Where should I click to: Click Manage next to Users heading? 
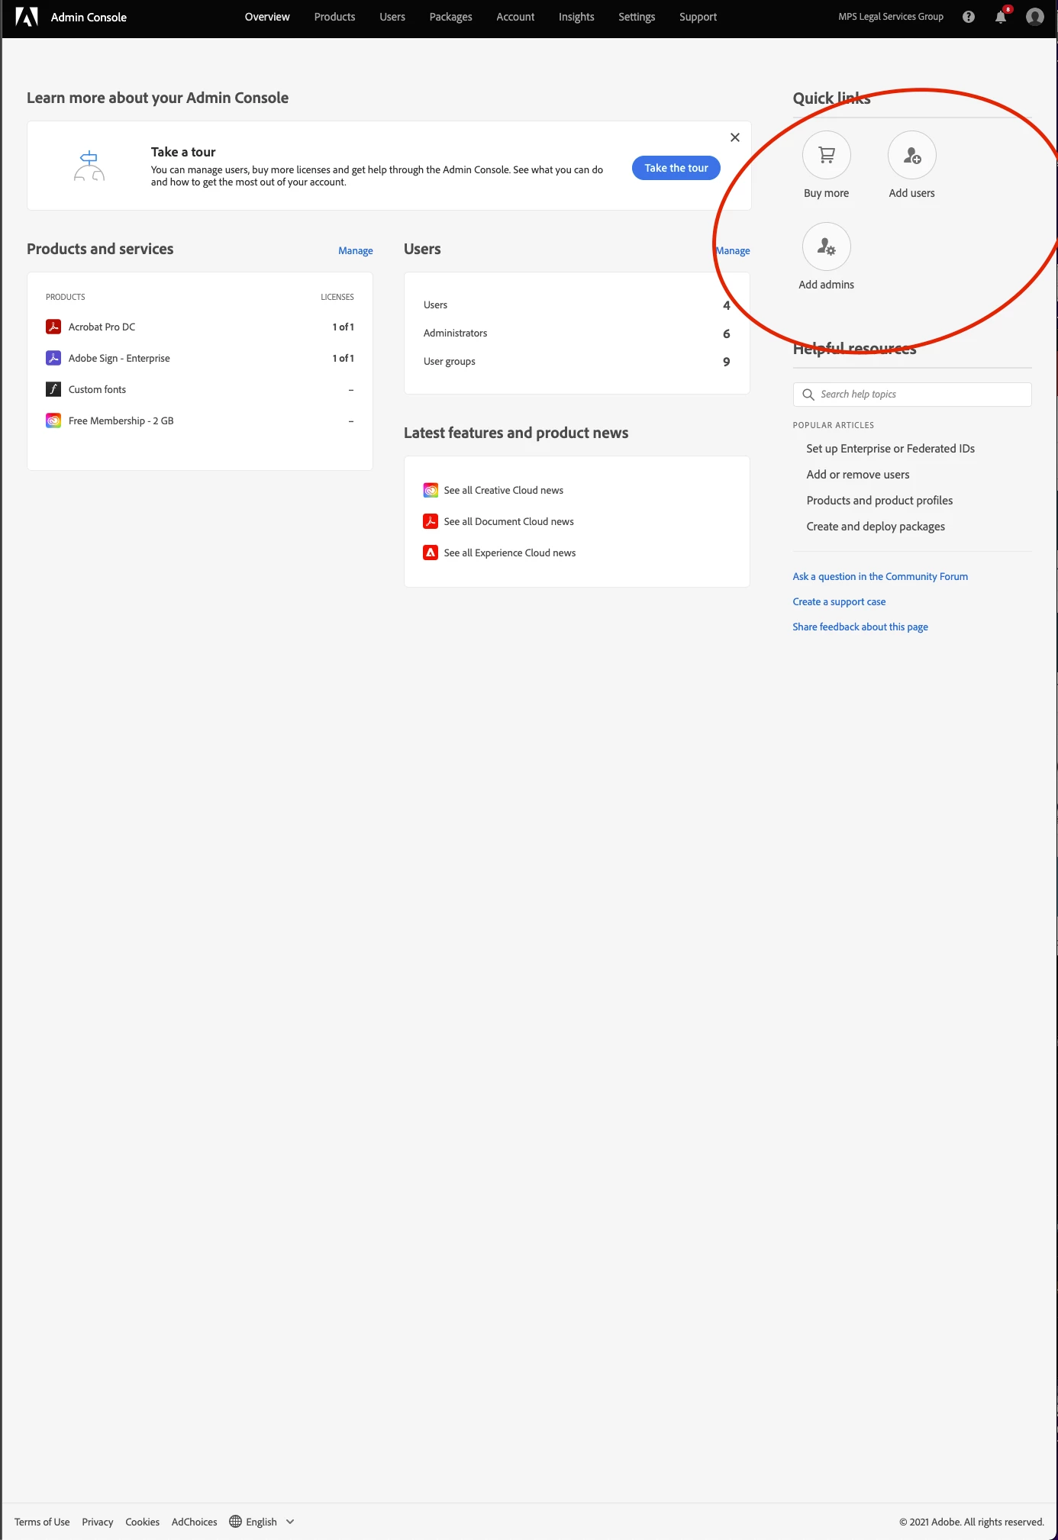click(733, 250)
